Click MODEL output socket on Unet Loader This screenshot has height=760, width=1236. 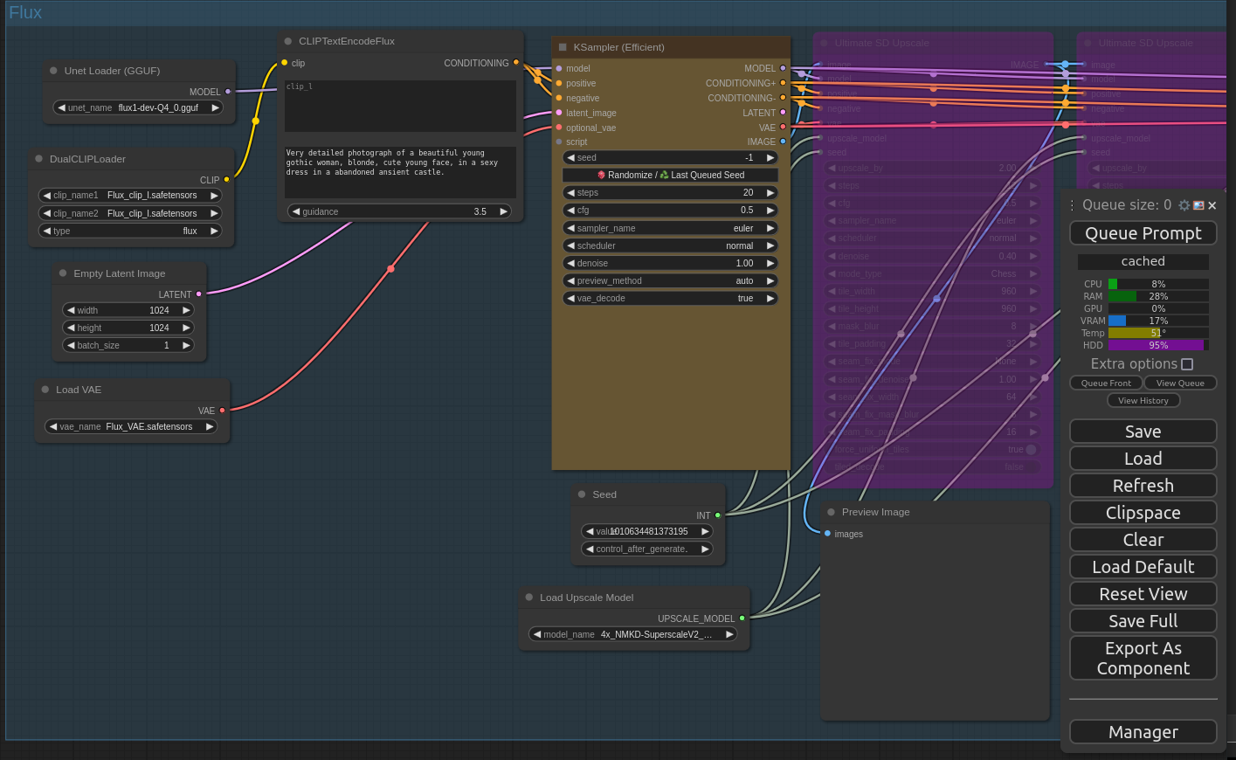point(228,92)
